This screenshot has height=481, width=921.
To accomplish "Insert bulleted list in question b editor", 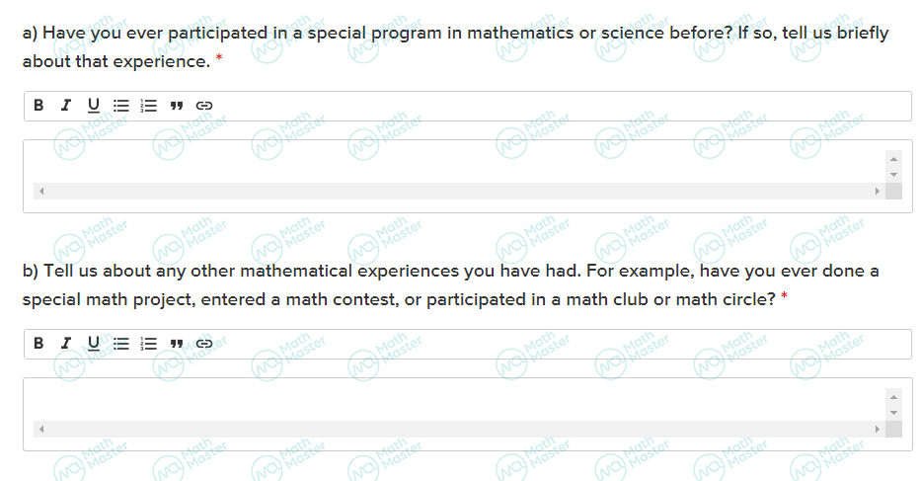I will click(x=121, y=344).
